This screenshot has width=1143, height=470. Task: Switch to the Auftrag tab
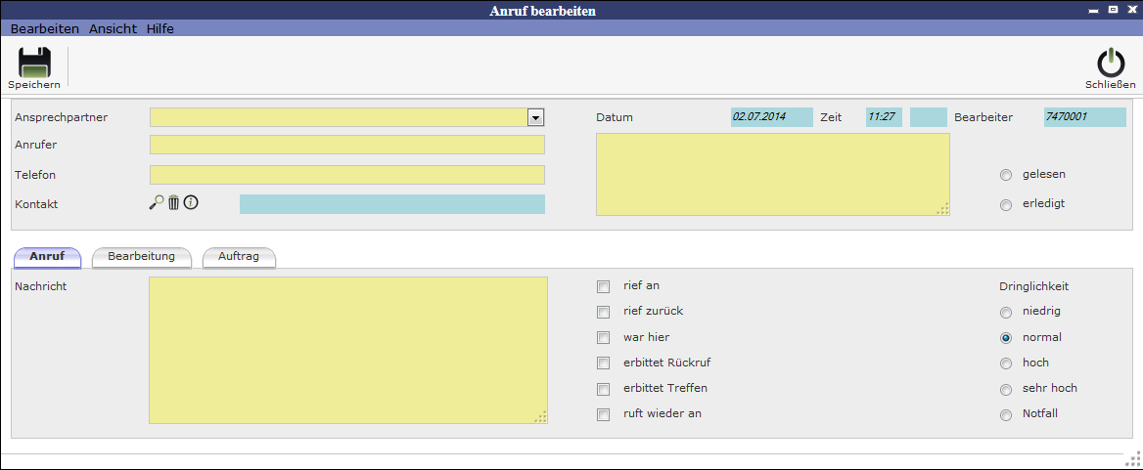pos(239,257)
